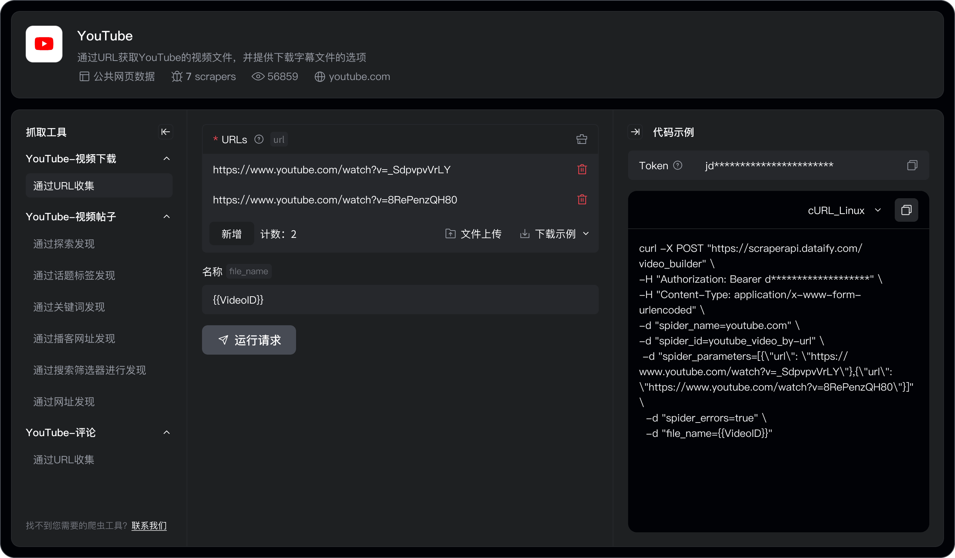The image size is (955, 558).
Task: Collapse the 抓取工具 sidebar
Action: tap(166, 132)
